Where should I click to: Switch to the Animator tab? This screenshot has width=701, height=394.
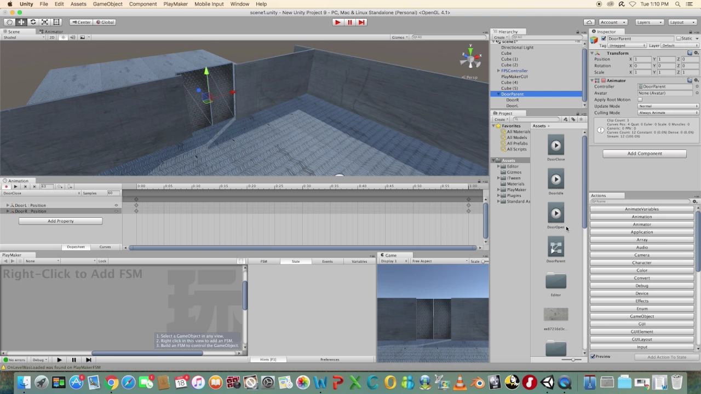pyautogui.click(x=53, y=32)
